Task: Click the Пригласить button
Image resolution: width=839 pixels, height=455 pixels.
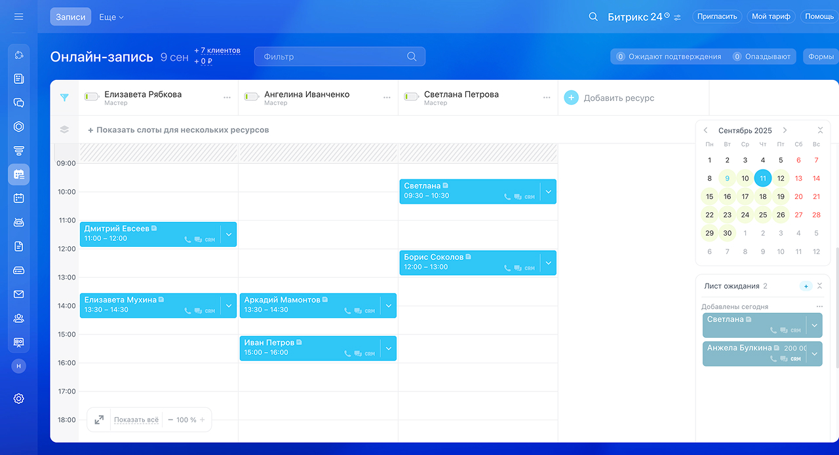Action: [x=717, y=16]
